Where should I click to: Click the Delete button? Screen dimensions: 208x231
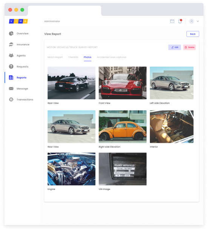tap(190, 47)
